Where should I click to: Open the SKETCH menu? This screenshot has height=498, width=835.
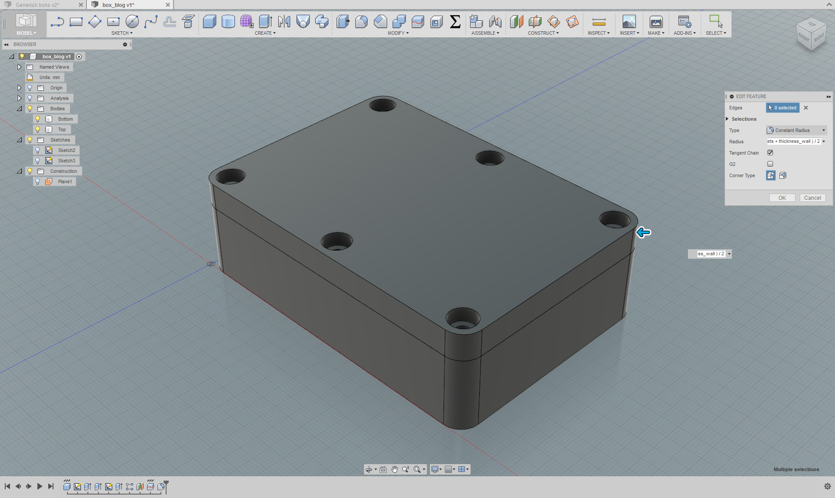(122, 33)
